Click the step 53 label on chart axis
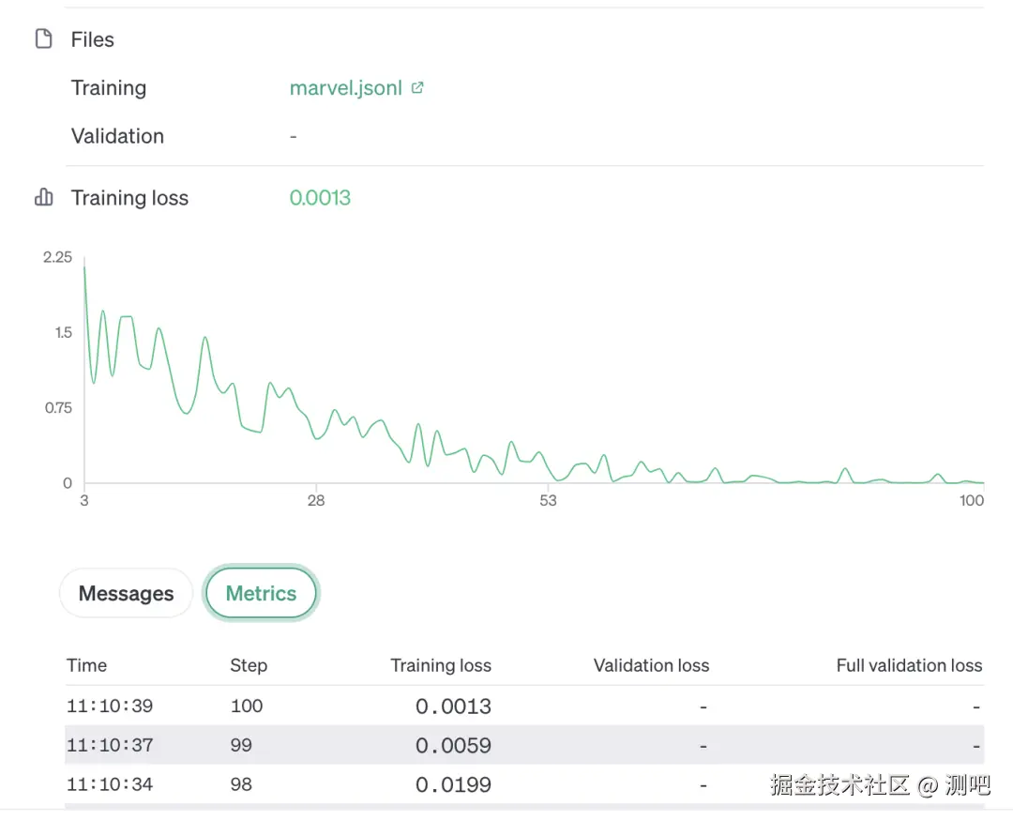The width and height of the screenshot is (1013, 820). click(x=548, y=500)
